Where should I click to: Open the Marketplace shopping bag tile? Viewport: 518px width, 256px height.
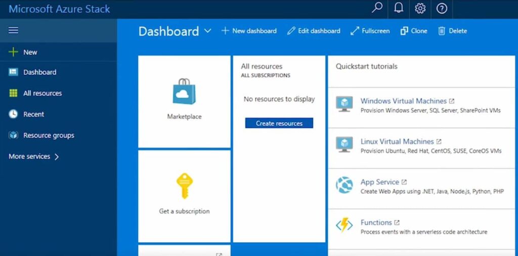coord(184,101)
